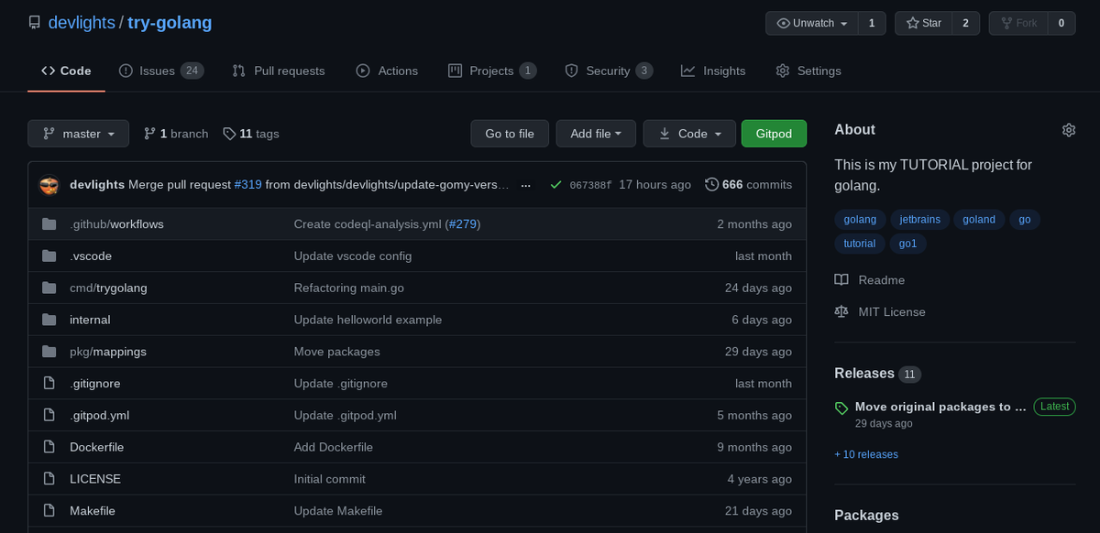Expand the commit message ellipsis
The width and height of the screenshot is (1100, 533).
pos(525,185)
